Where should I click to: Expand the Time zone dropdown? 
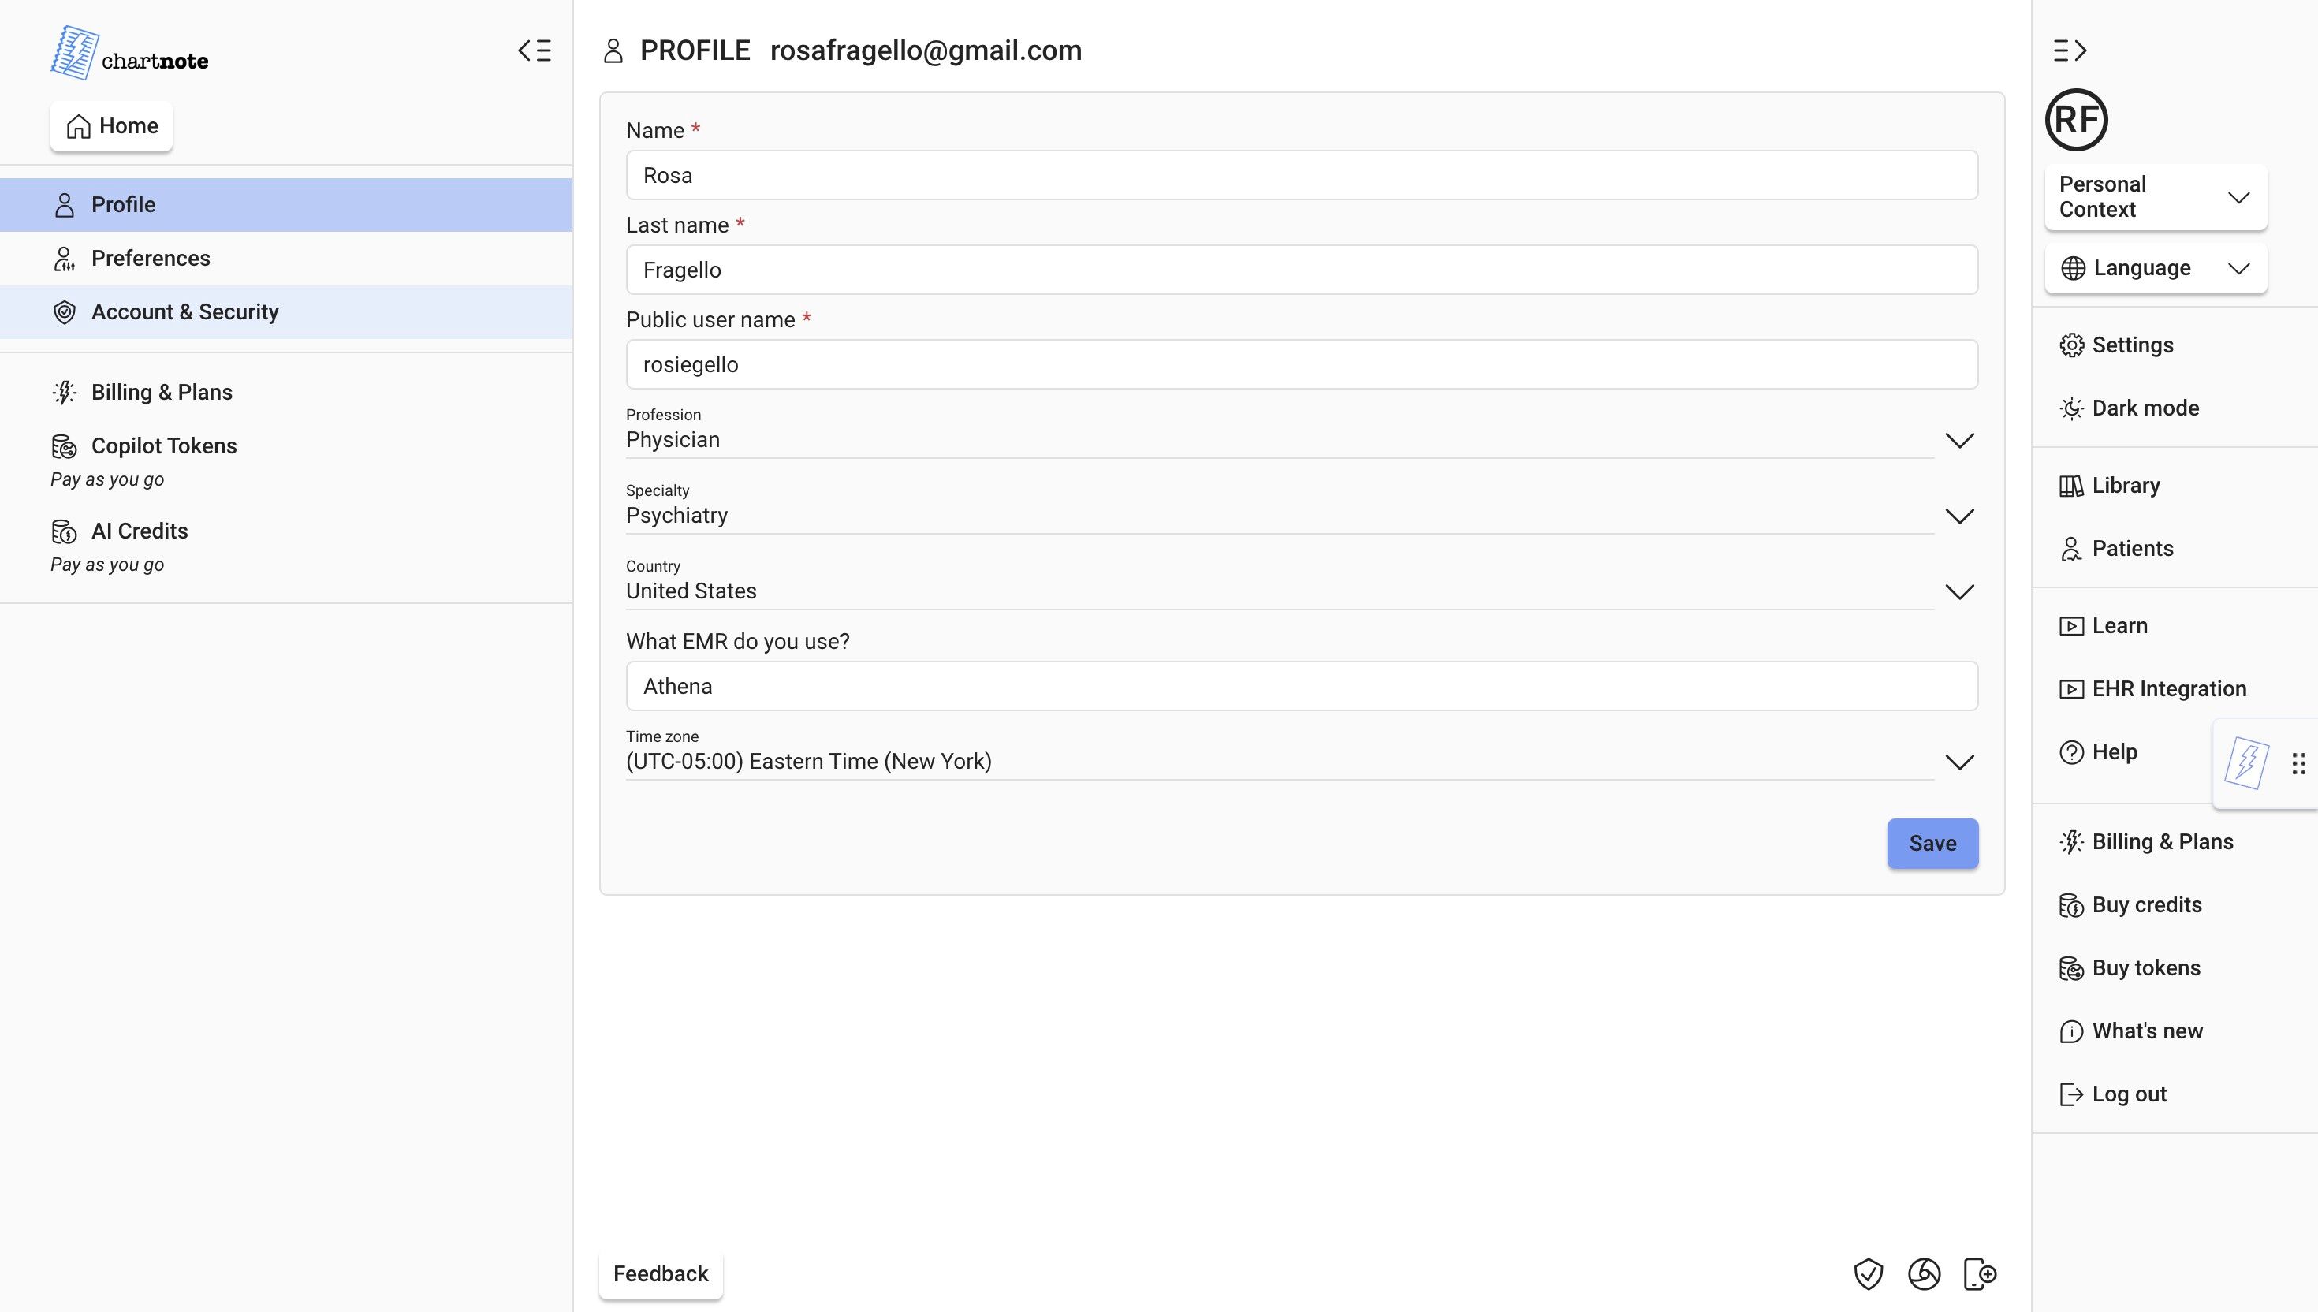[x=1958, y=762]
